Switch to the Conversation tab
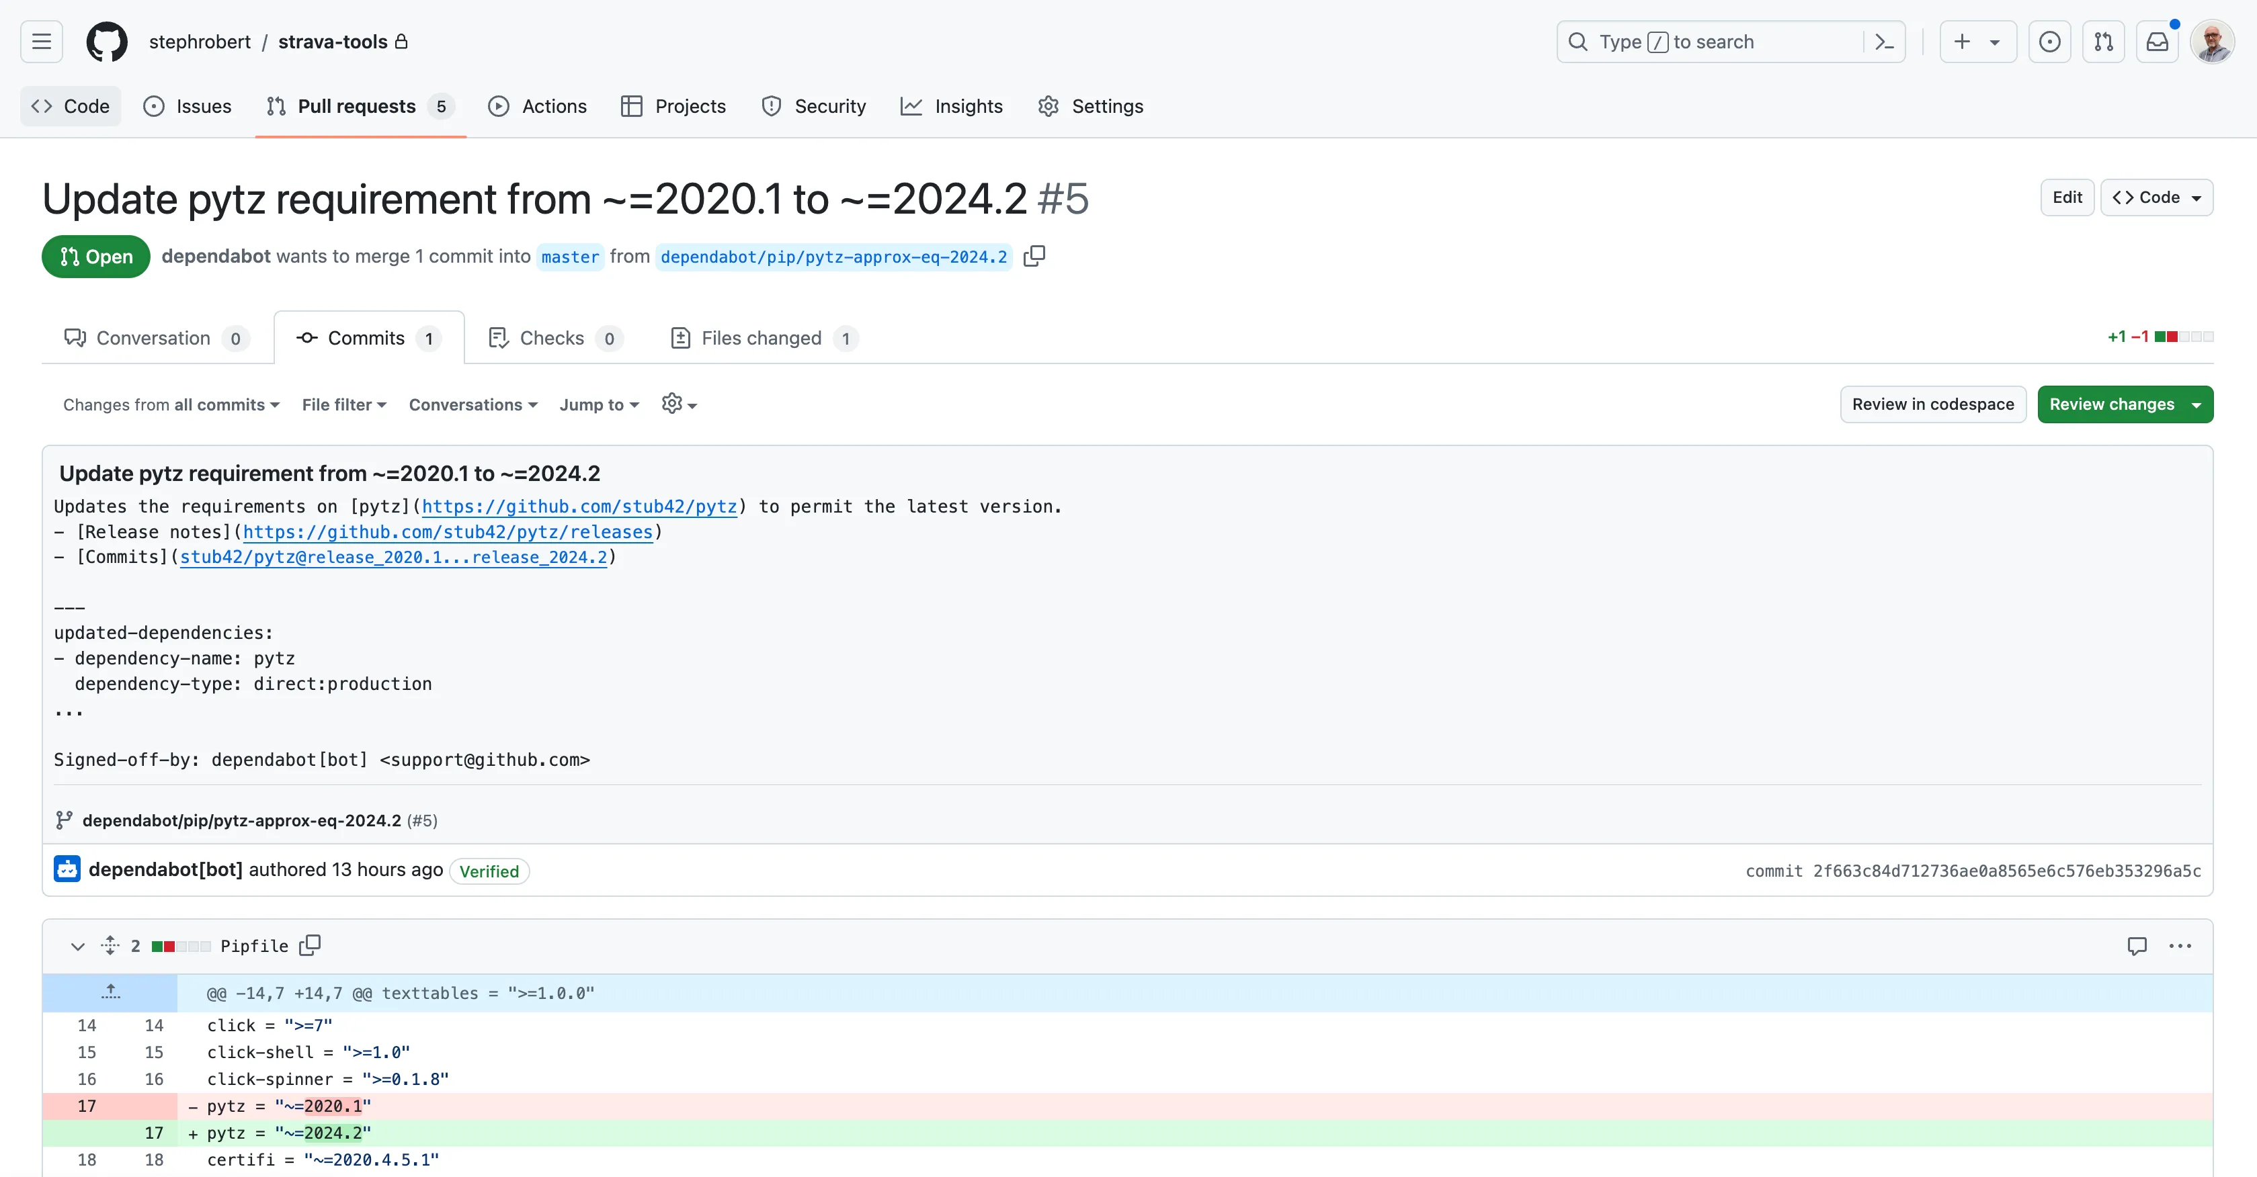This screenshot has height=1177, width=2257. pyautogui.click(x=154, y=338)
